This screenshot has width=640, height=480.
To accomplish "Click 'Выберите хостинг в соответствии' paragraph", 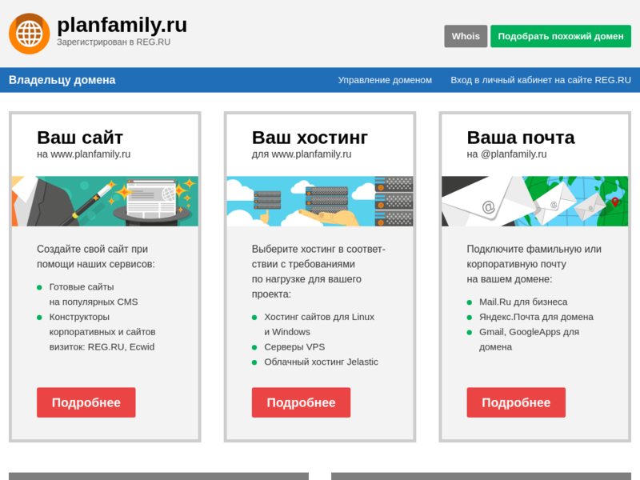I will click(x=318, y=271).
